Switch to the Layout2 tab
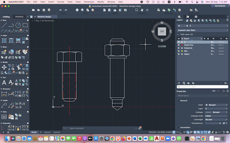Image resolution: width=230 pixels, height=143 pixels. [56, 132]
